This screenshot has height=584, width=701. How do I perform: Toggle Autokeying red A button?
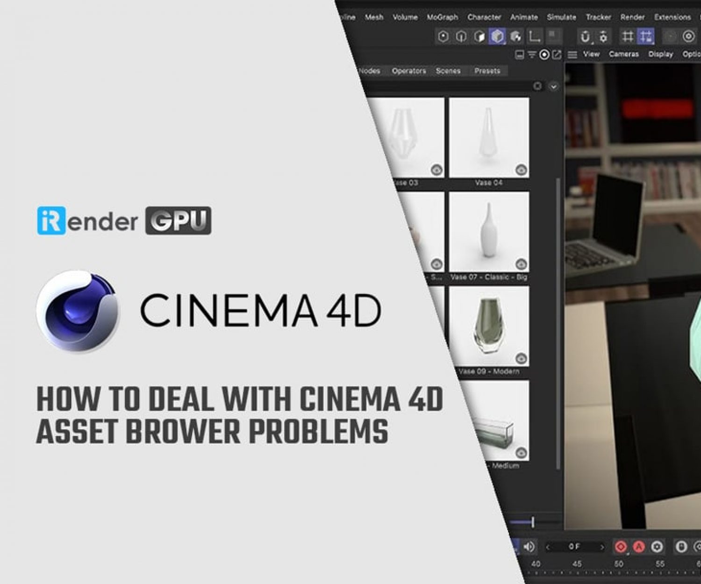tap(638, 547)
